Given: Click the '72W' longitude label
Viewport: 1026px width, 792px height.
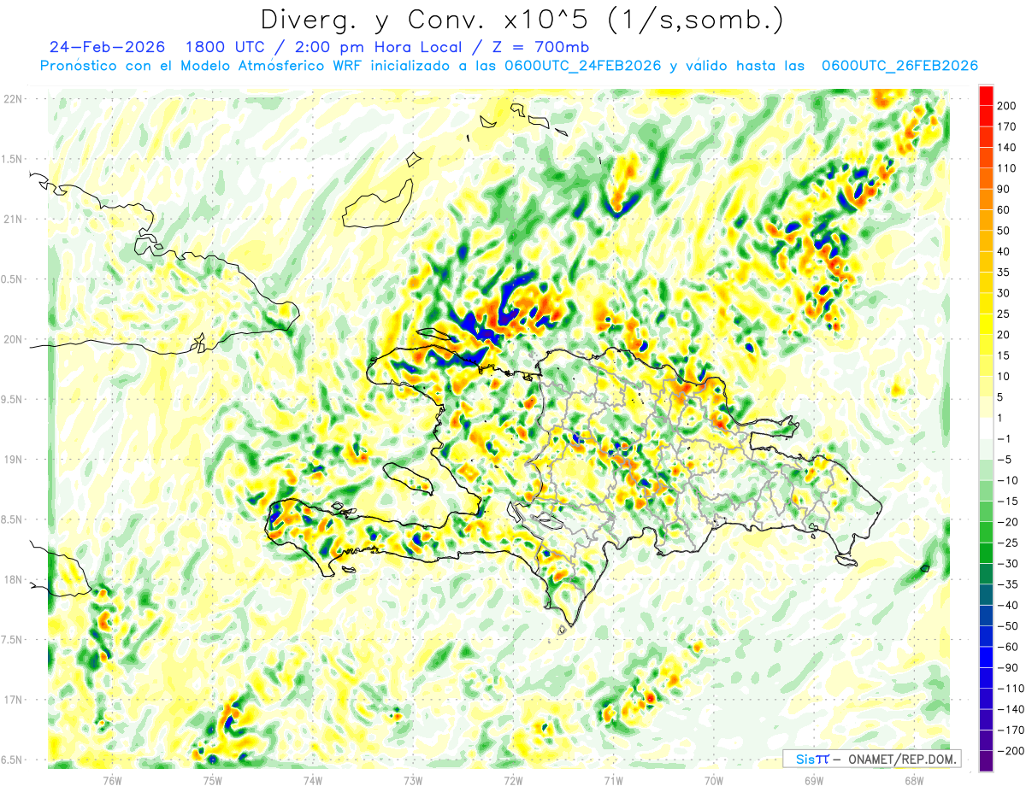Looking at the screenshot, I should [513, 779].
